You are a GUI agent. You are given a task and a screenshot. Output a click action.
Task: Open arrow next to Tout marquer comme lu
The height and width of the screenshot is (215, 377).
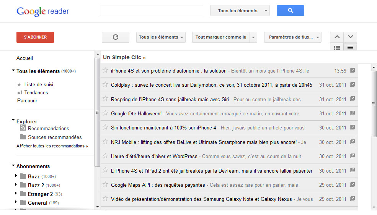tap(253, 37)
